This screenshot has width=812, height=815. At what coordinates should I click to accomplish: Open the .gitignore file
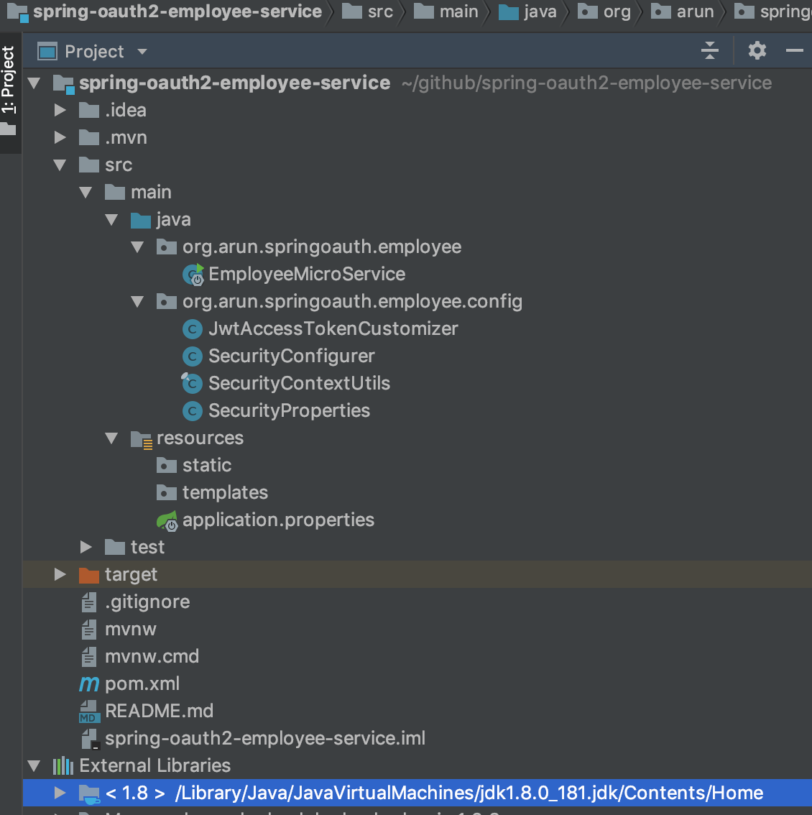point(147,602)
